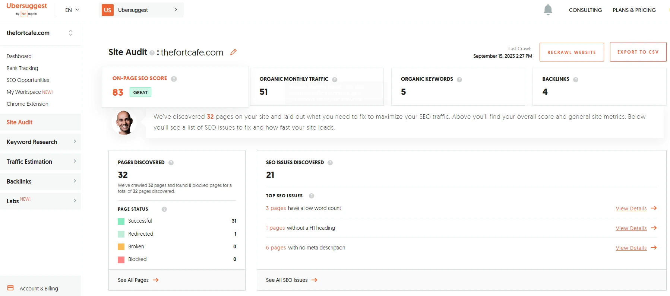Click the Export to CSV button
Screen dimensions: 670x296
click(638, 52)
